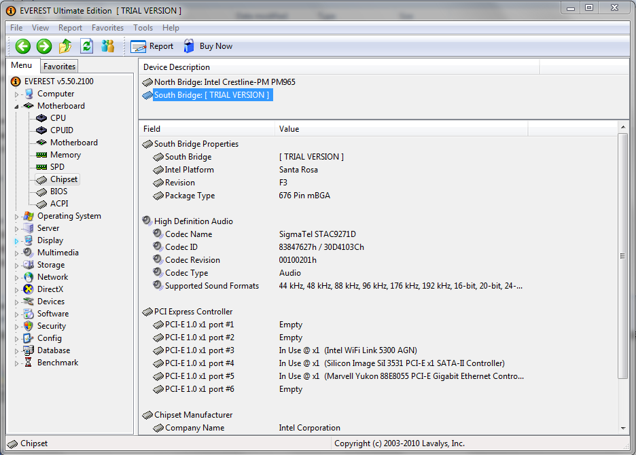This screenshot has width=636, height=455.
Task: Open the Report menu
Action: tap(70, 28)
